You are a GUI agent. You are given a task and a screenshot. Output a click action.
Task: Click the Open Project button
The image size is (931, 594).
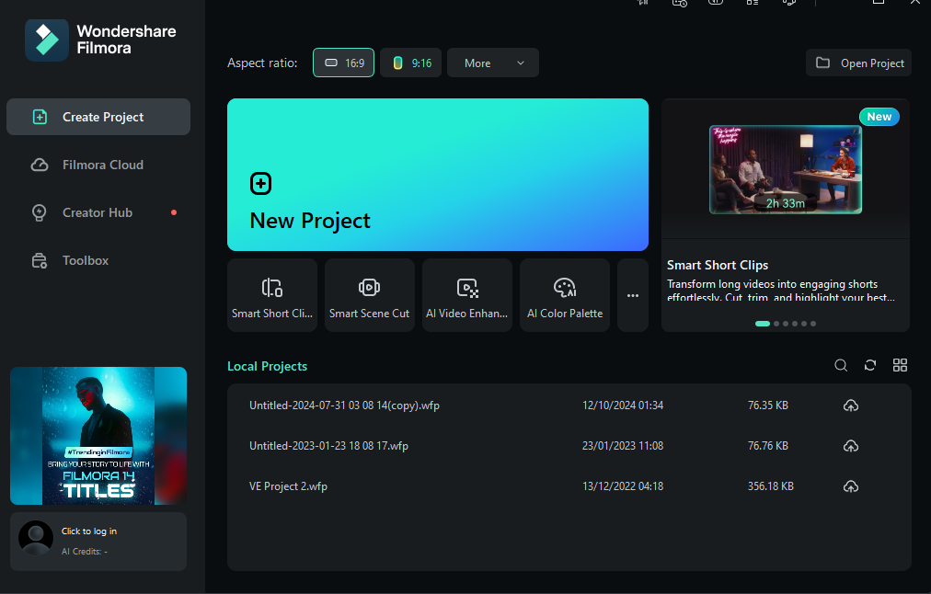click(858, 63)
